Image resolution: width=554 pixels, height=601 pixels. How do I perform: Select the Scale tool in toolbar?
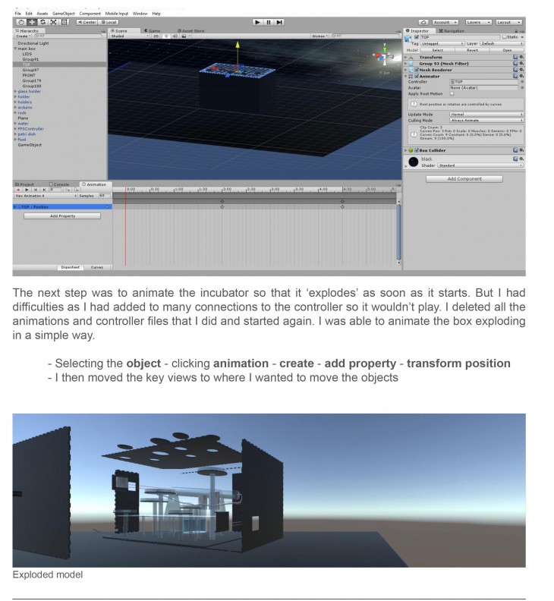[x=52, y=22]
